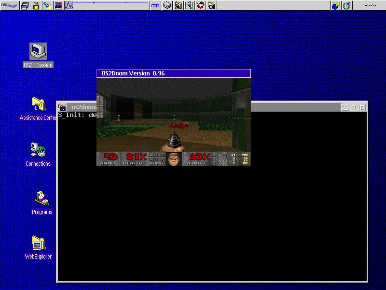This screenshot has height=290, width=386.
Task: Open the command prompts folder icon
Action: pyautogui.click(x=211, y=5)
